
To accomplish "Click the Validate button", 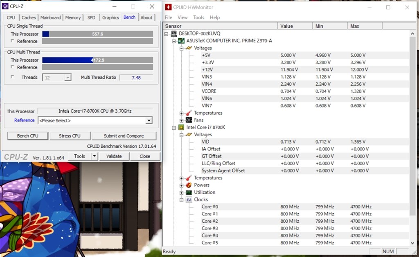I will (114, 156).
